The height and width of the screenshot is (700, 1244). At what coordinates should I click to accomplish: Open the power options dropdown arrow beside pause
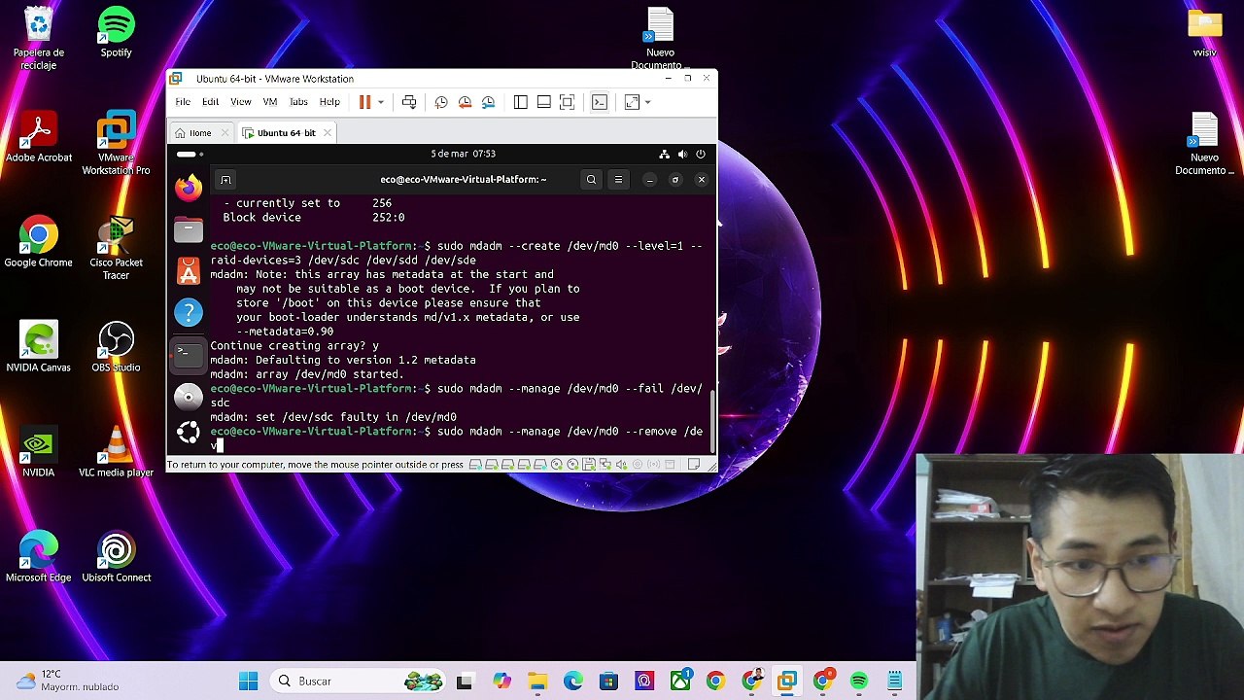pyautogui.click(x=381, y=102)
